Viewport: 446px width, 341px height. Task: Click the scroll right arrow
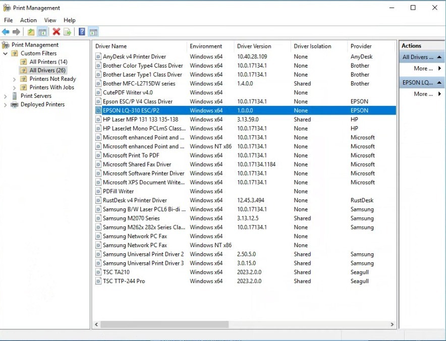click(392, 324)
